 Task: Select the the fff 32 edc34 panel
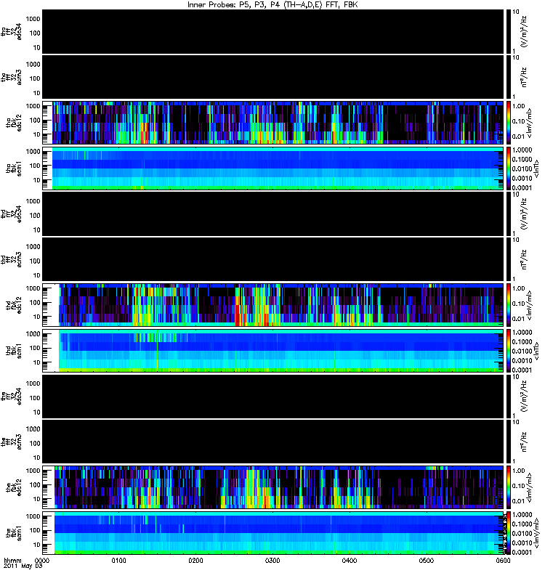(272, 396)
